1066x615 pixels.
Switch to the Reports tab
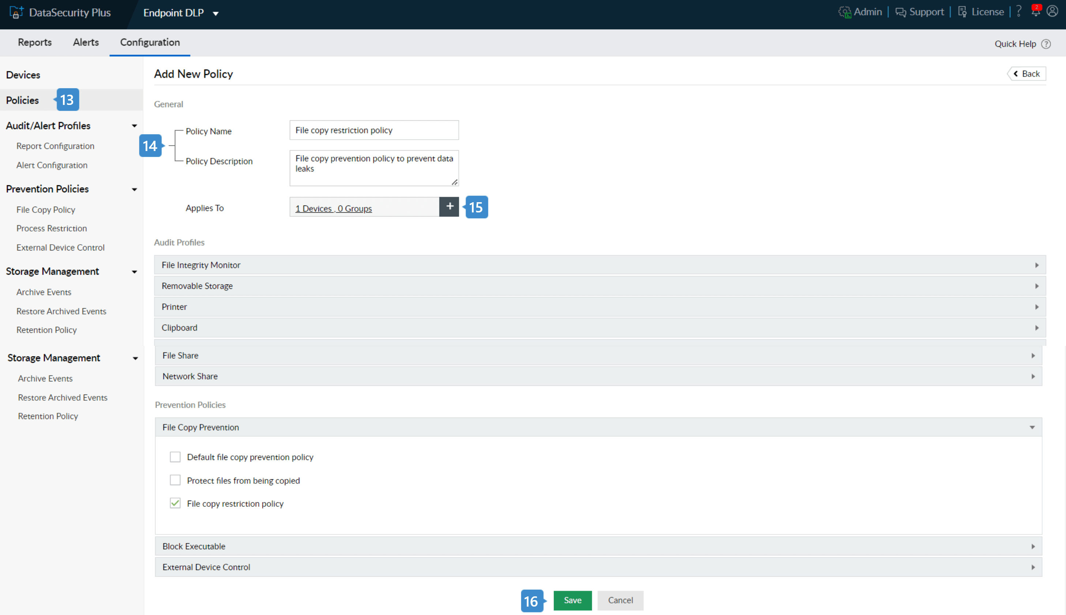point(35,42)
